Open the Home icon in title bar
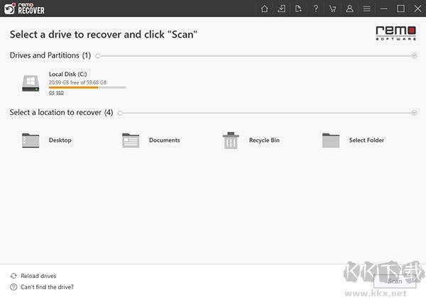426x298 pixels. click(x=264, y=9)
